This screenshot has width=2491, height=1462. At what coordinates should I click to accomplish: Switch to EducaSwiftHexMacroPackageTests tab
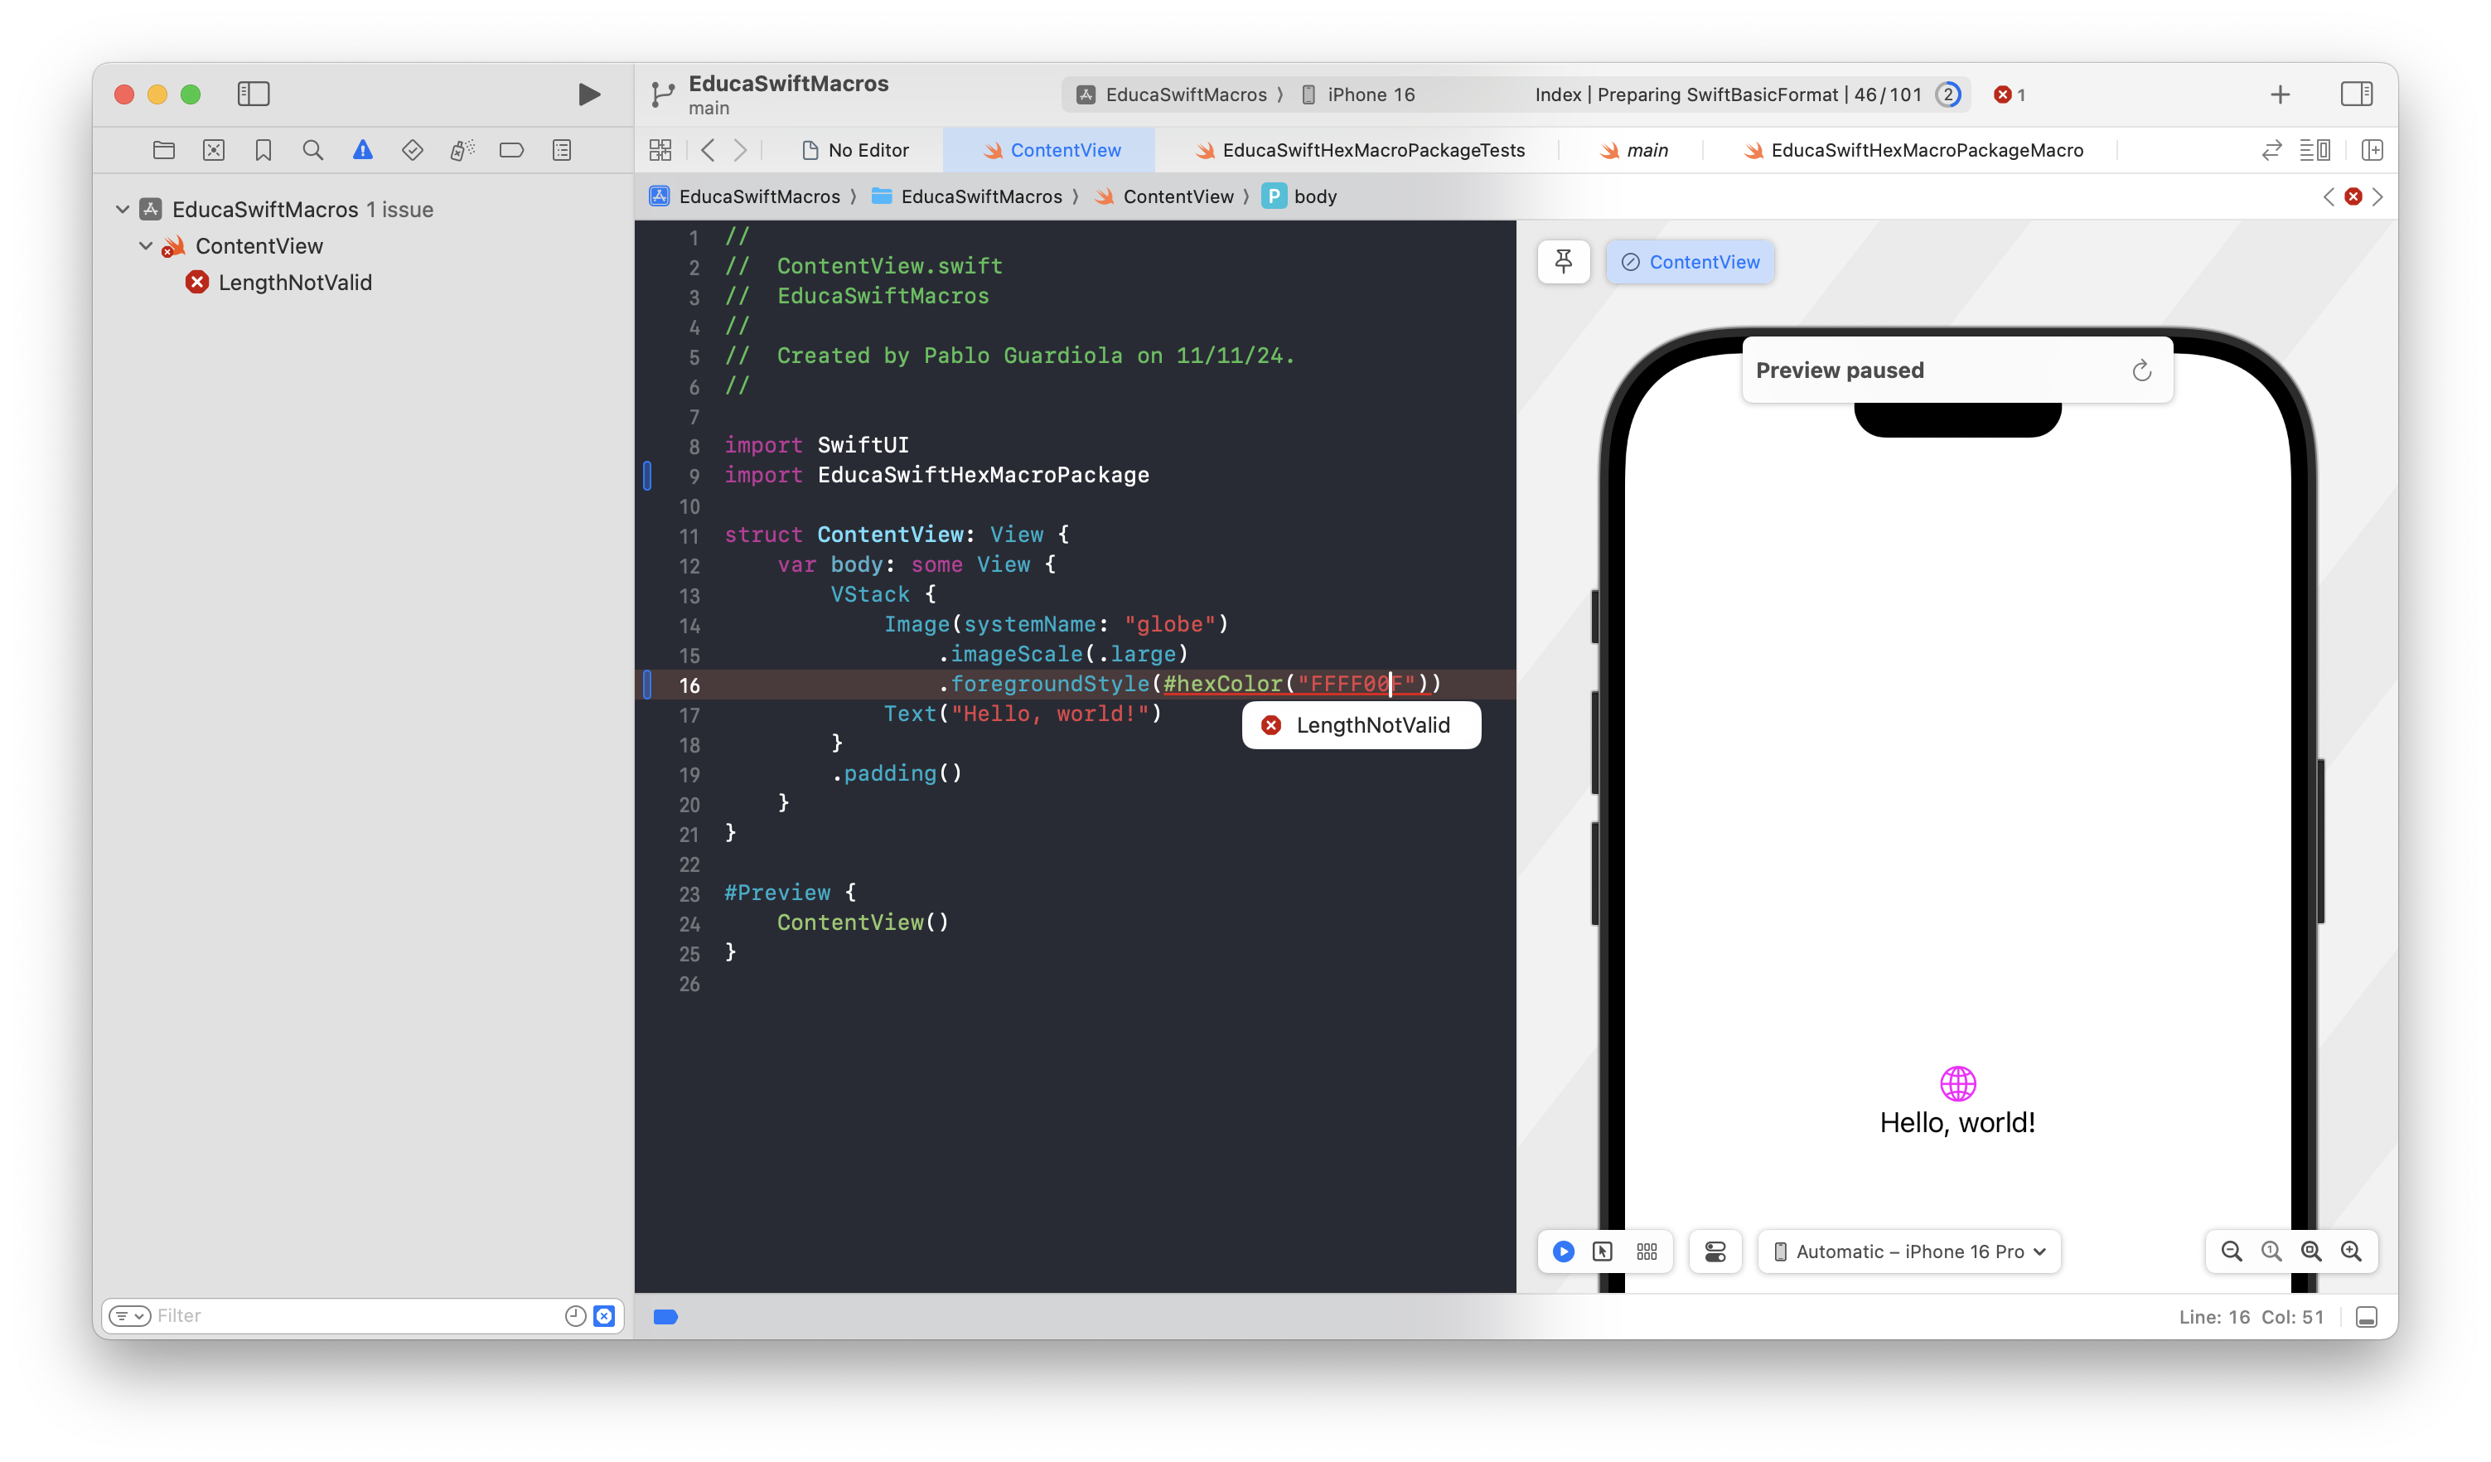click(x=1360, y=150)
